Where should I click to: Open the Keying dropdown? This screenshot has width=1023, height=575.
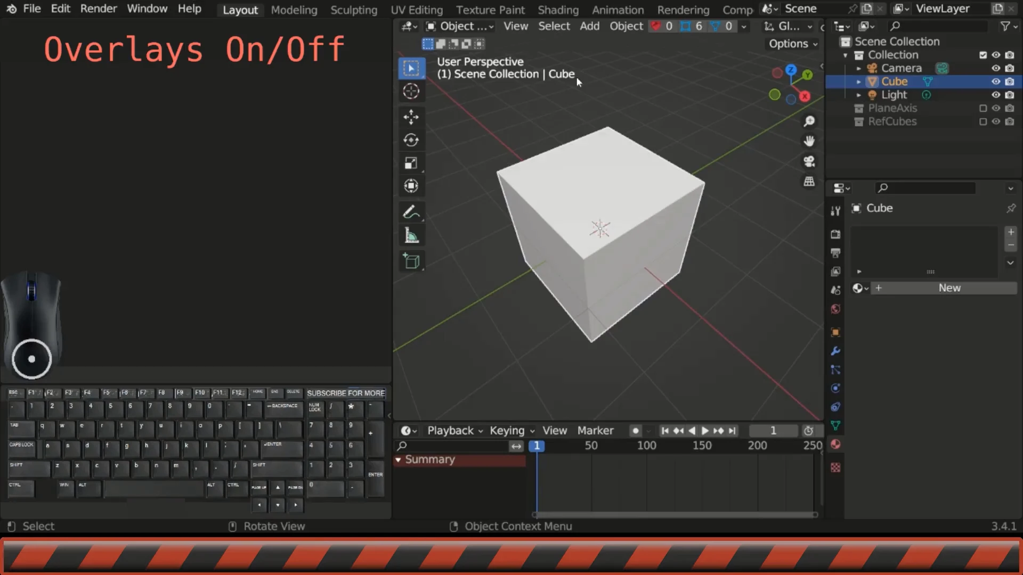[x=512, y=431]
